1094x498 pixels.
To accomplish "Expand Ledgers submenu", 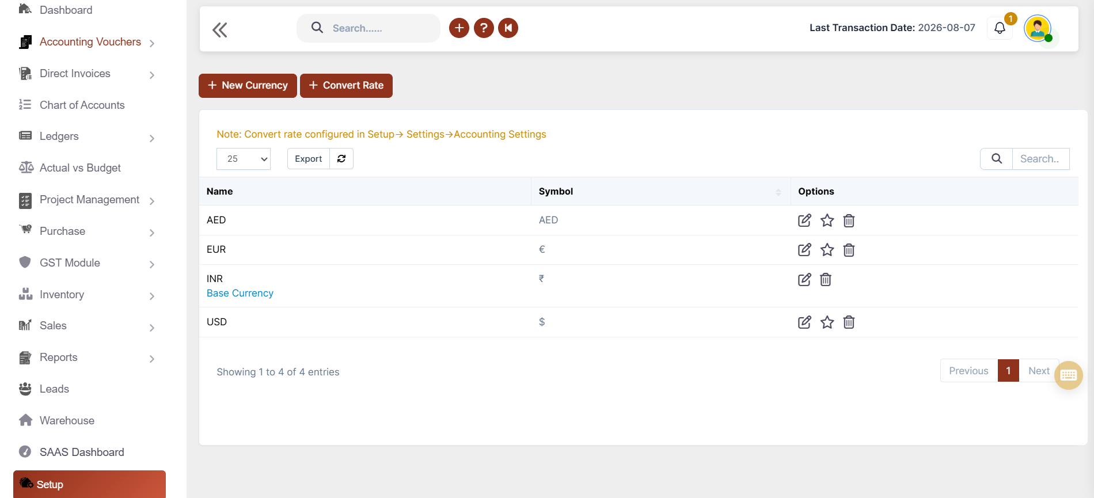I will [x=86, y=136].
